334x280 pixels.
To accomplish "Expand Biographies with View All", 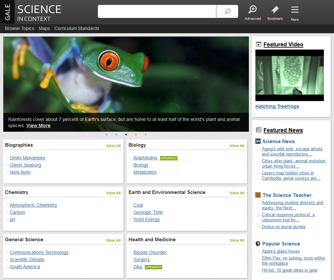I will (x=113, y=146).
